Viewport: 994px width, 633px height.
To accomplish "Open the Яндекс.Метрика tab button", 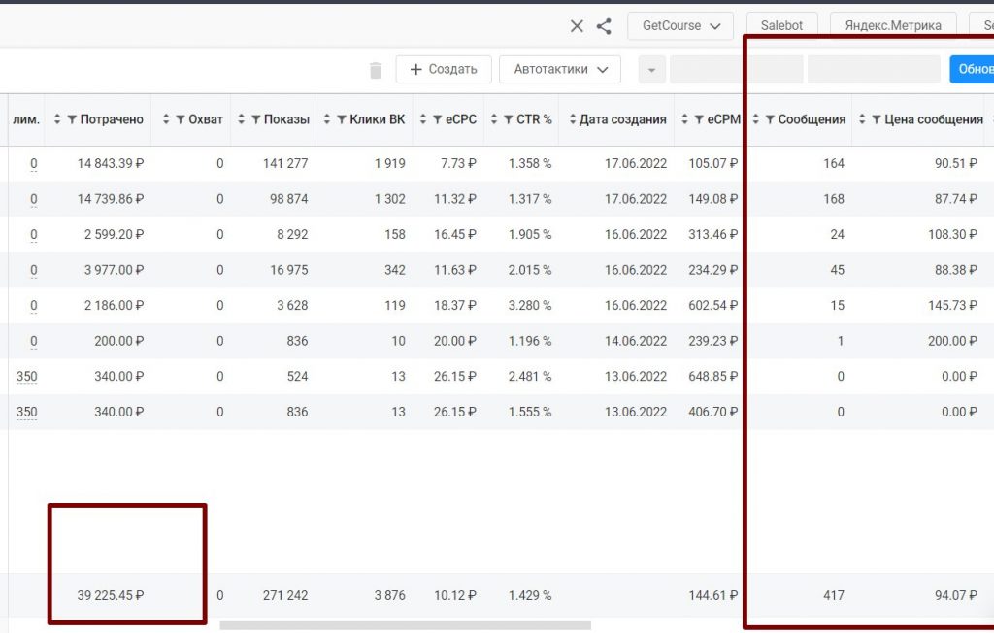I will click(893, 26).
